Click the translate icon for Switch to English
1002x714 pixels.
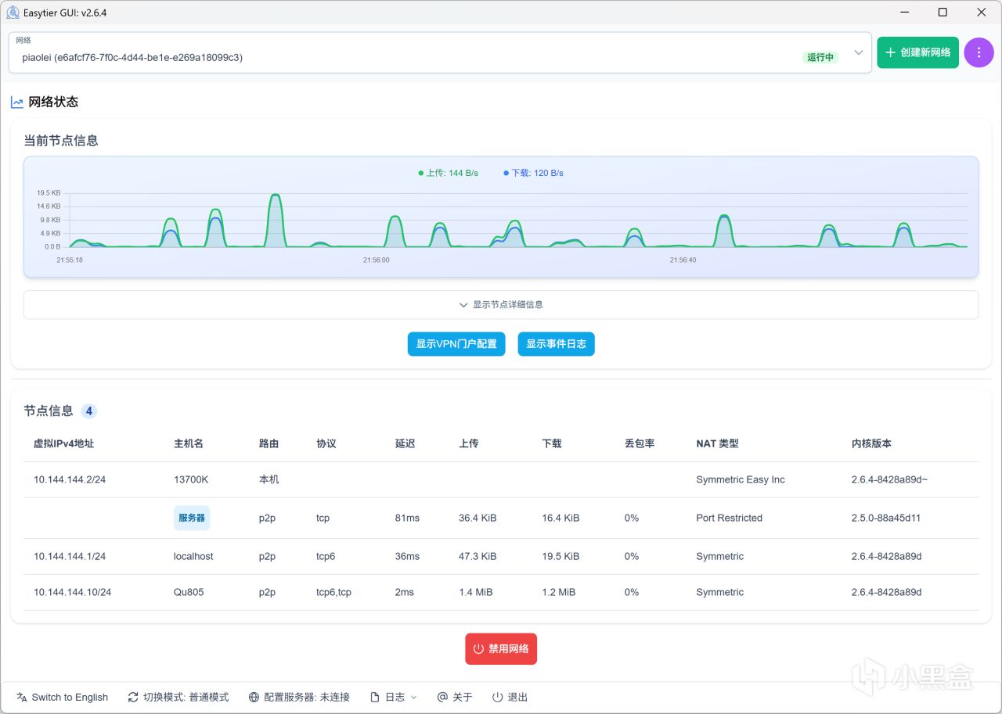[x=22, y=697]
